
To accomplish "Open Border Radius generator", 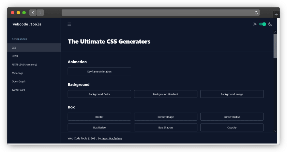I will [232, 117].
